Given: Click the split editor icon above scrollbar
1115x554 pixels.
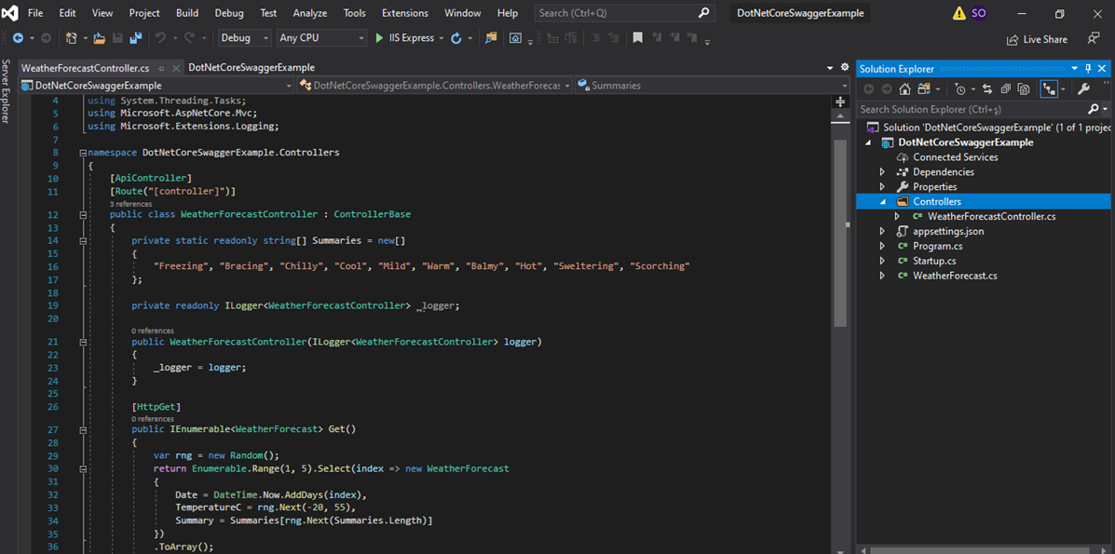Looking at the screenshot, I should pos(840,101).
